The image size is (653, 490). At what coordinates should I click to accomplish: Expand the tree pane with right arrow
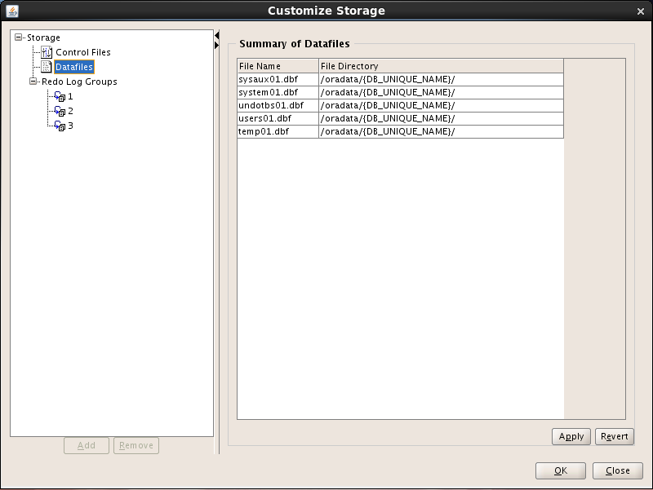tap(216, 45)
